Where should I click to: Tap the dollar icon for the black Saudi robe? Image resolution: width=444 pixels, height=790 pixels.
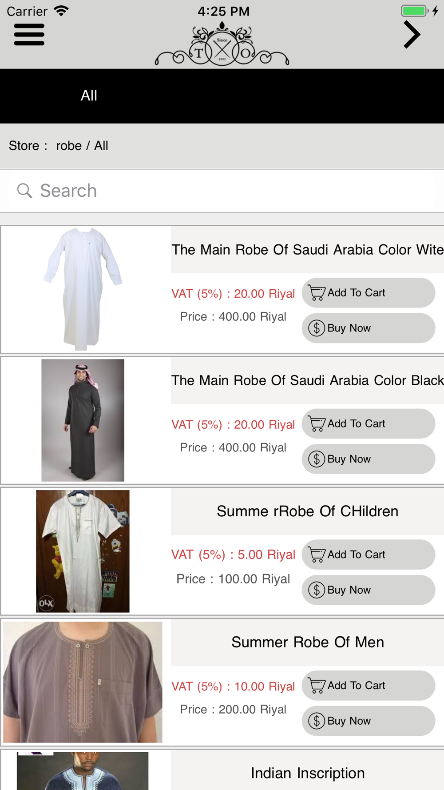pos(317,459)
